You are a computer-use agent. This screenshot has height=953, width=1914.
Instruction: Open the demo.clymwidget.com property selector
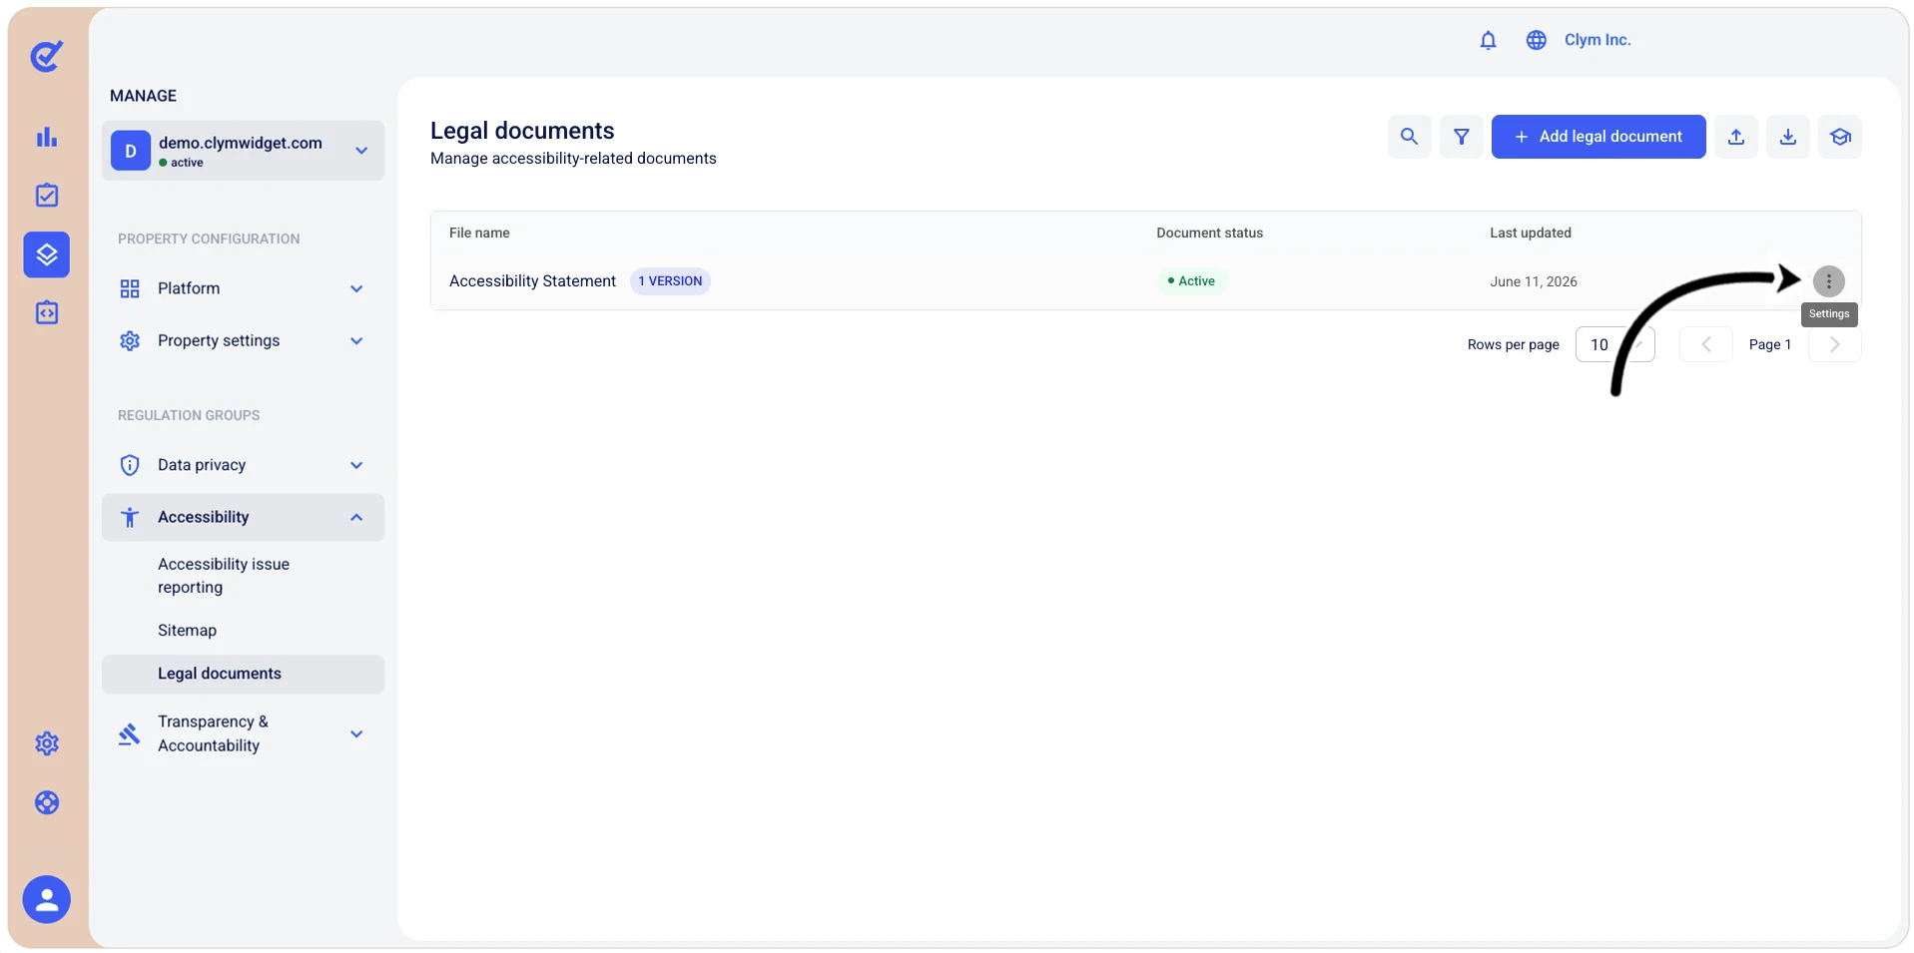point(243,151)
